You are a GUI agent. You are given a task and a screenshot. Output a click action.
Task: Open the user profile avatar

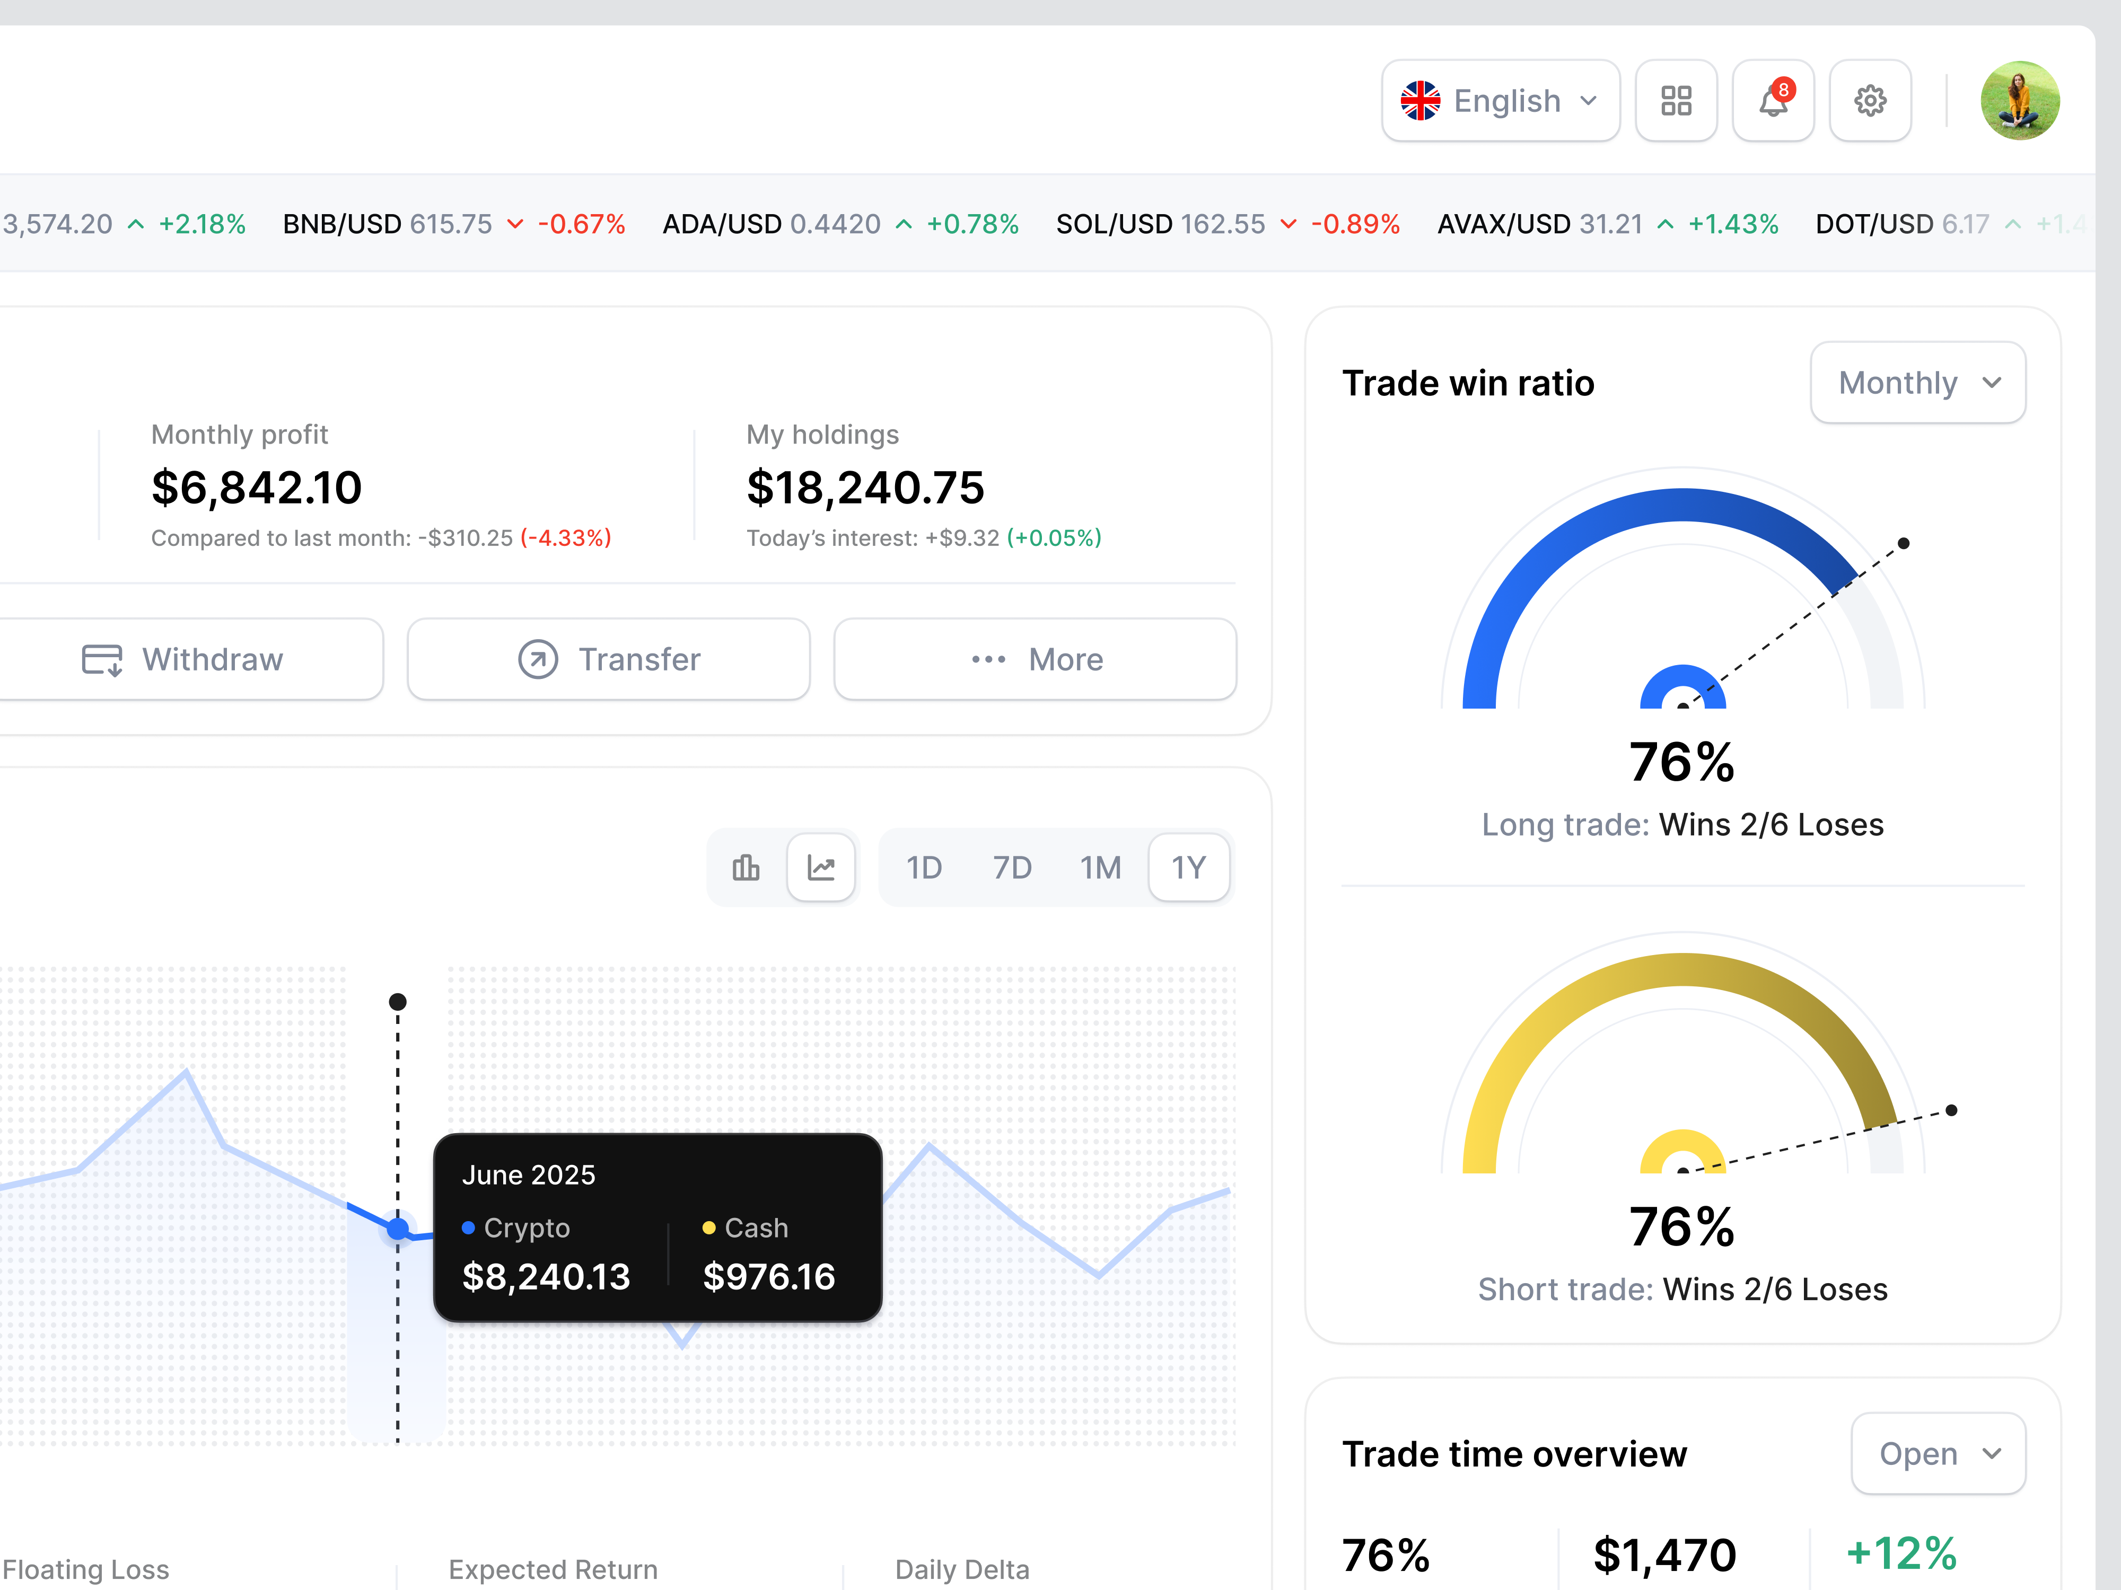pyautogui.click(x=2019, y=101)
